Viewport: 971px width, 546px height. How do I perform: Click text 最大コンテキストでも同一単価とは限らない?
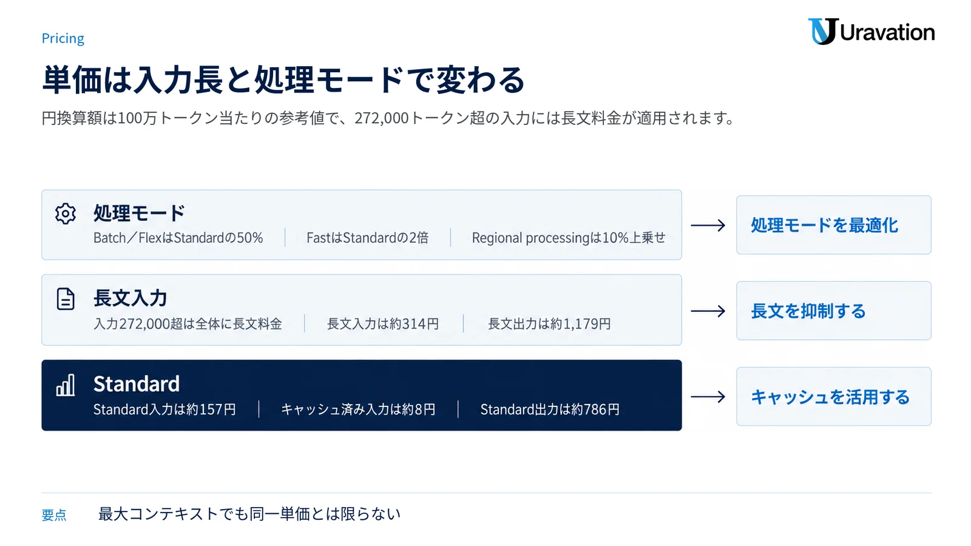[x=249, y=514]
